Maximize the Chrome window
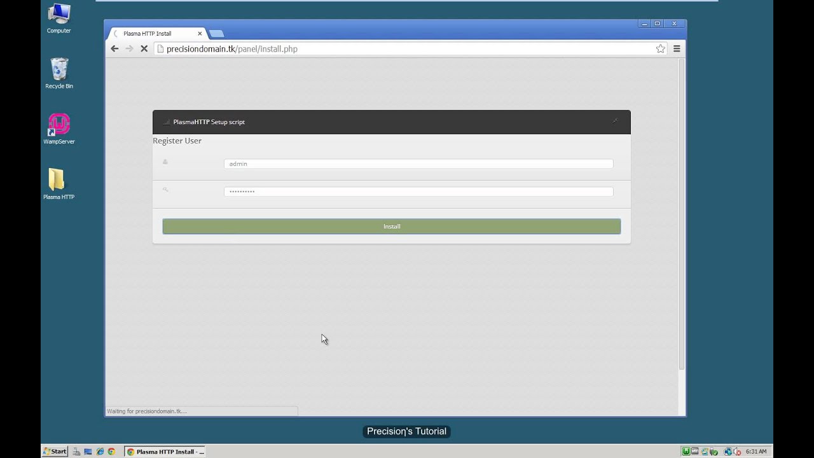Screen dimensions: 814x458 coord(658,24)
